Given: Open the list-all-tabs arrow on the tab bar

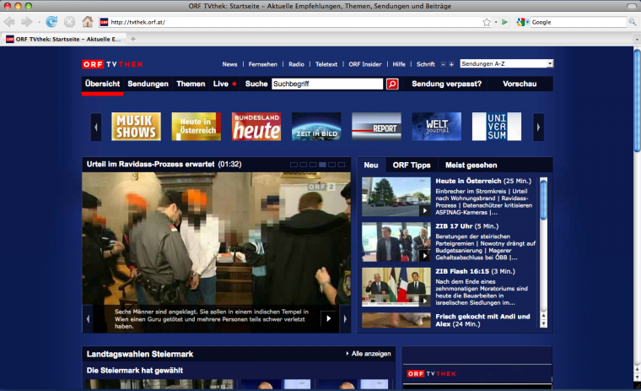Looking at the screenshot, I should (637, 40).
